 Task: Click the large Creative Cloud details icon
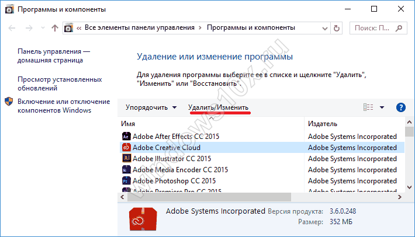pos(143,219)
